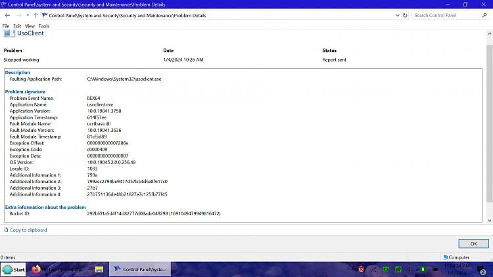Image resolution: width=493 pixels, height=277 pixels.
Task: Click Copy to clipboard link
Action: [28, 230]
